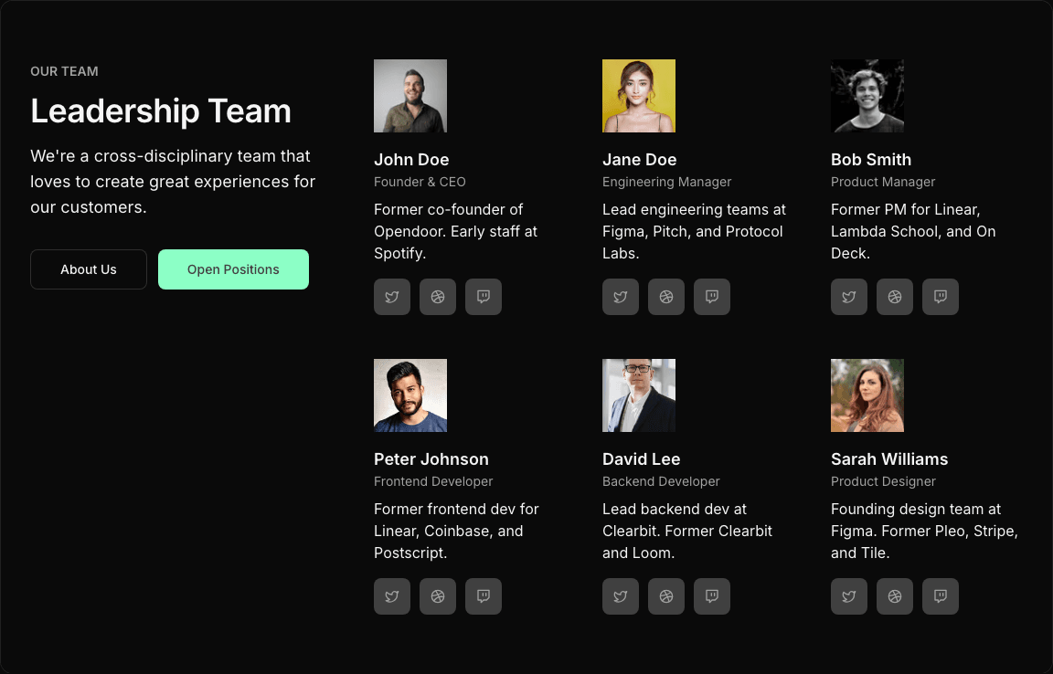Image resolution: width=1053 pixels, height=674 pixels.
Task: Open Peter Johnson's Dribbble profile
Action: [x=438, y=596]
